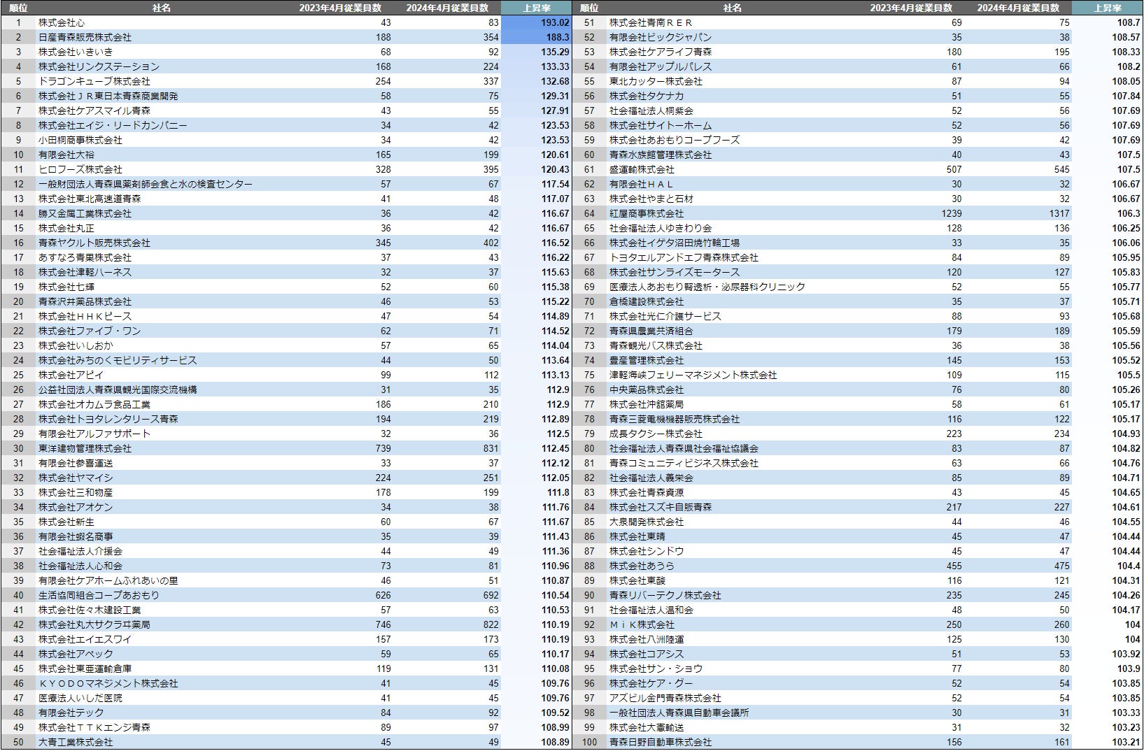Click 青森日野自動車株式会社
The image size is (1144, 751).
pyautogui.click(x=661, y=742)
